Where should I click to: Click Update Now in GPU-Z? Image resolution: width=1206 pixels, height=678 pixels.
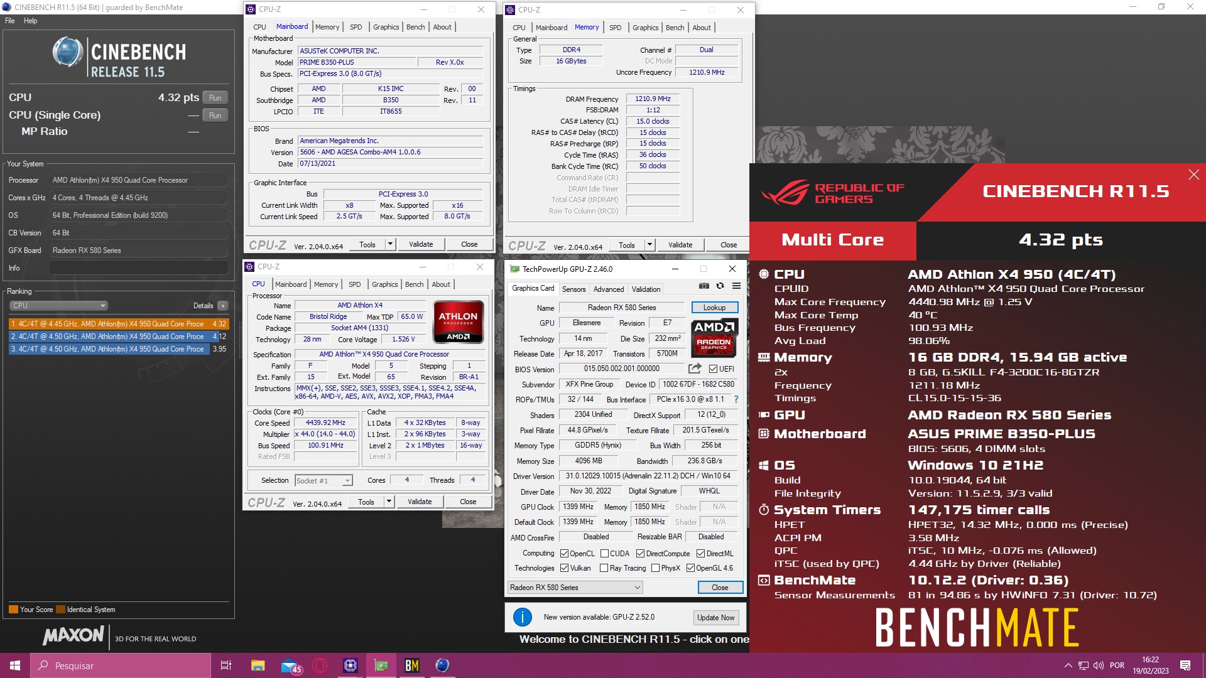pyautogui.click(x=715, y=618)
